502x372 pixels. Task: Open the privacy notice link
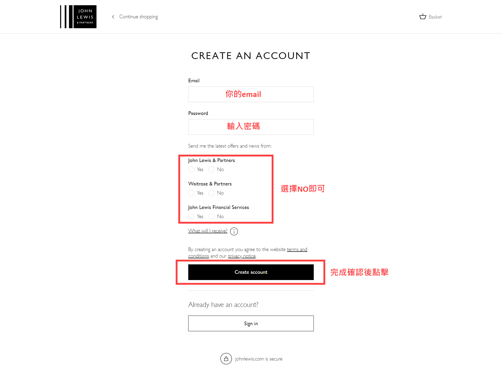click(242, 256)
